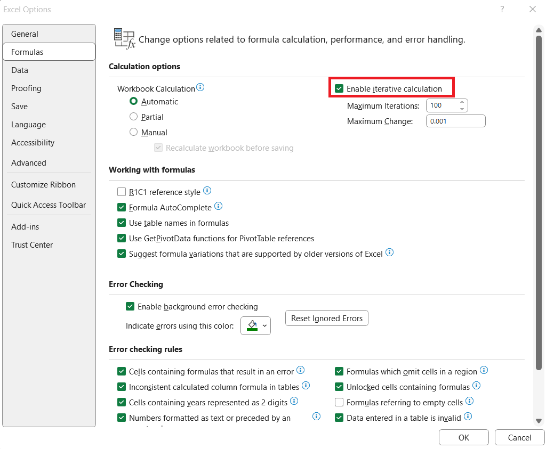Click the Reset Ignored Errors button
The image size is (546, 449).
coord(327,318)
